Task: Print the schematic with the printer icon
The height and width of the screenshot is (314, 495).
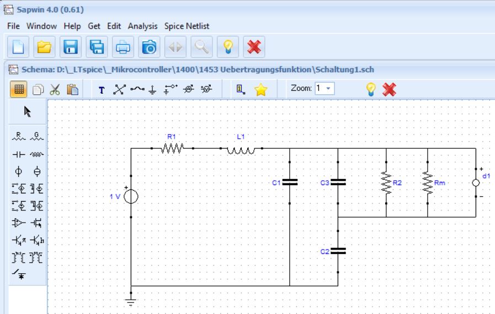Action: point(123,47)
